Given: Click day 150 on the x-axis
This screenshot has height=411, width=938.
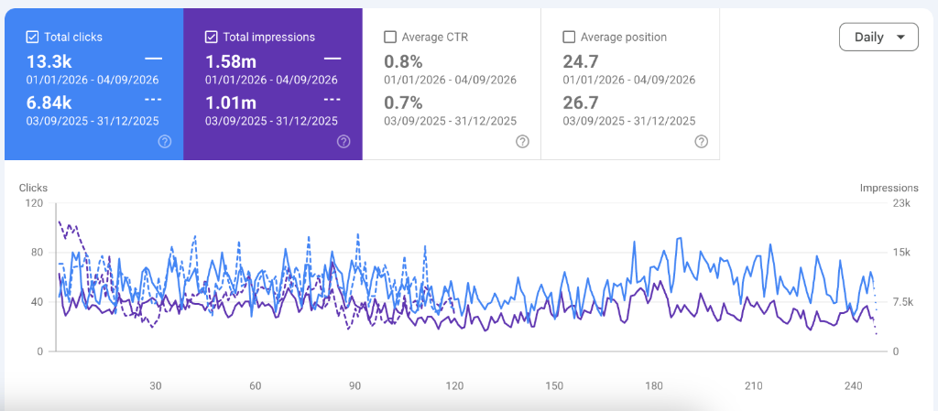Looking at the screenshot, I should click(554, 386).
